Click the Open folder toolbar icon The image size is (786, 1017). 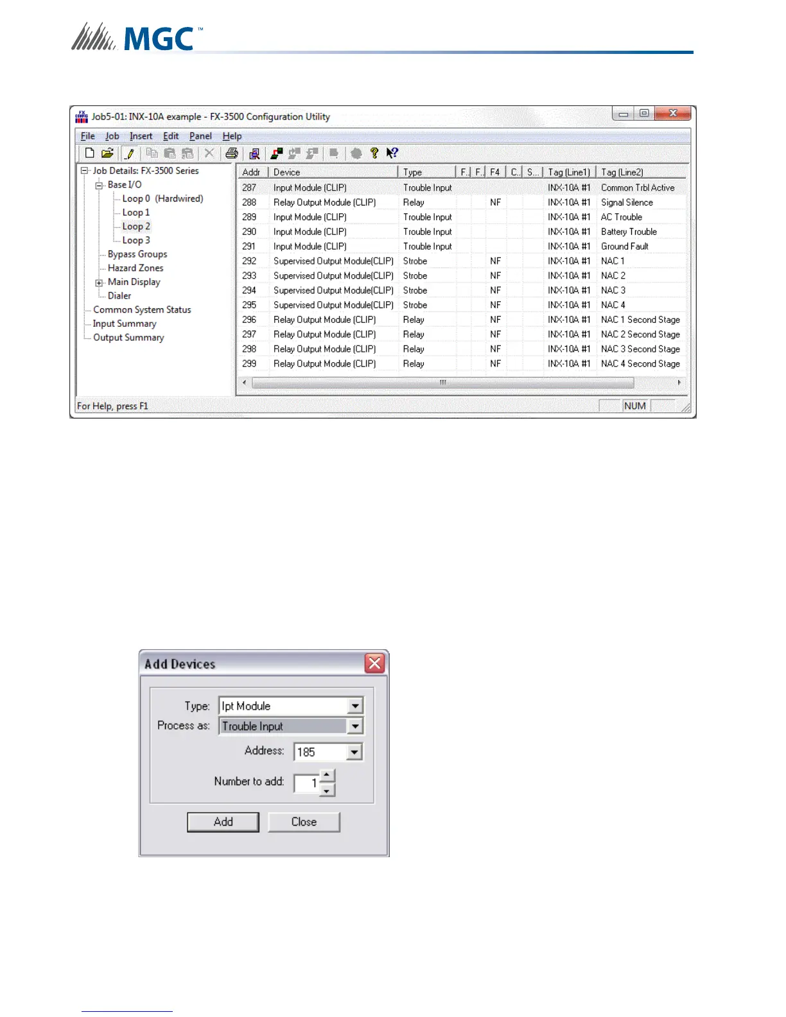pos(107,153)
